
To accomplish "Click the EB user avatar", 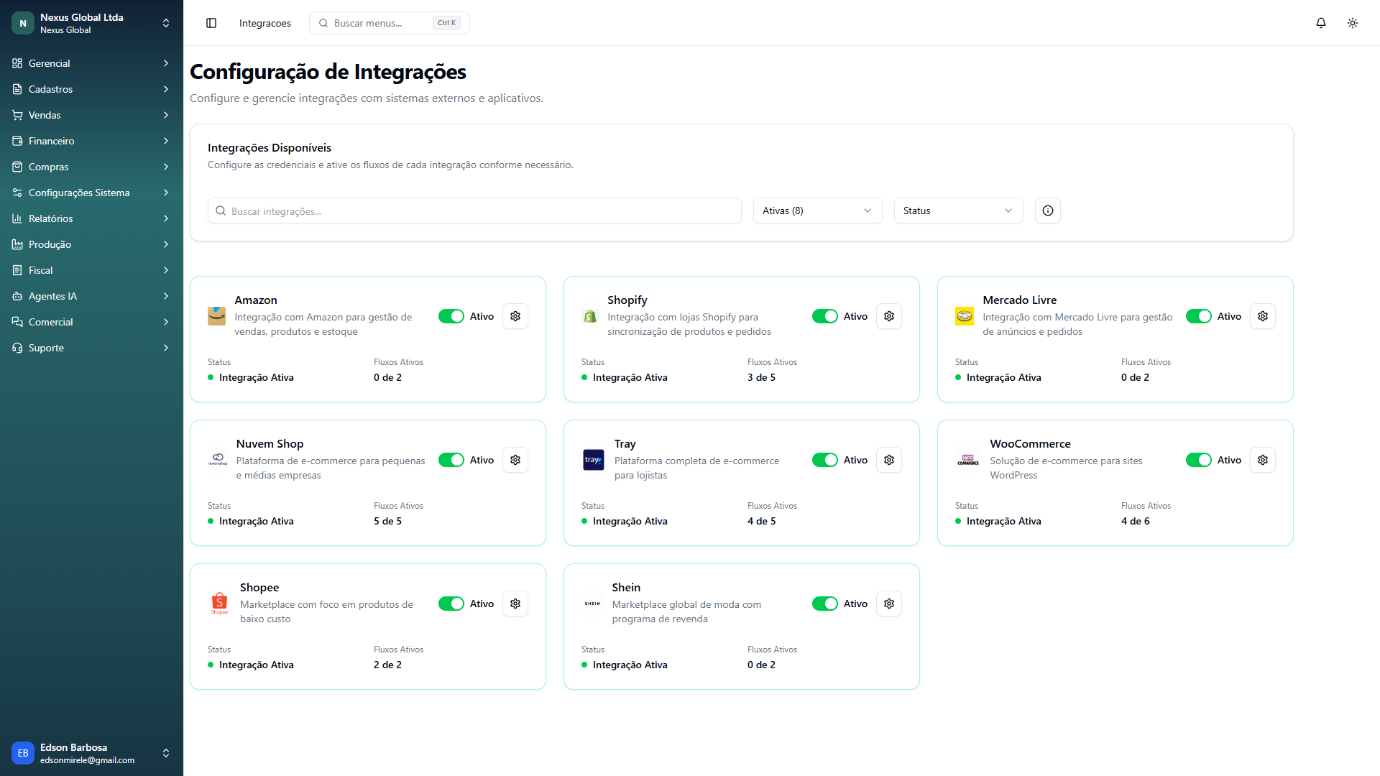I will 23,753.
